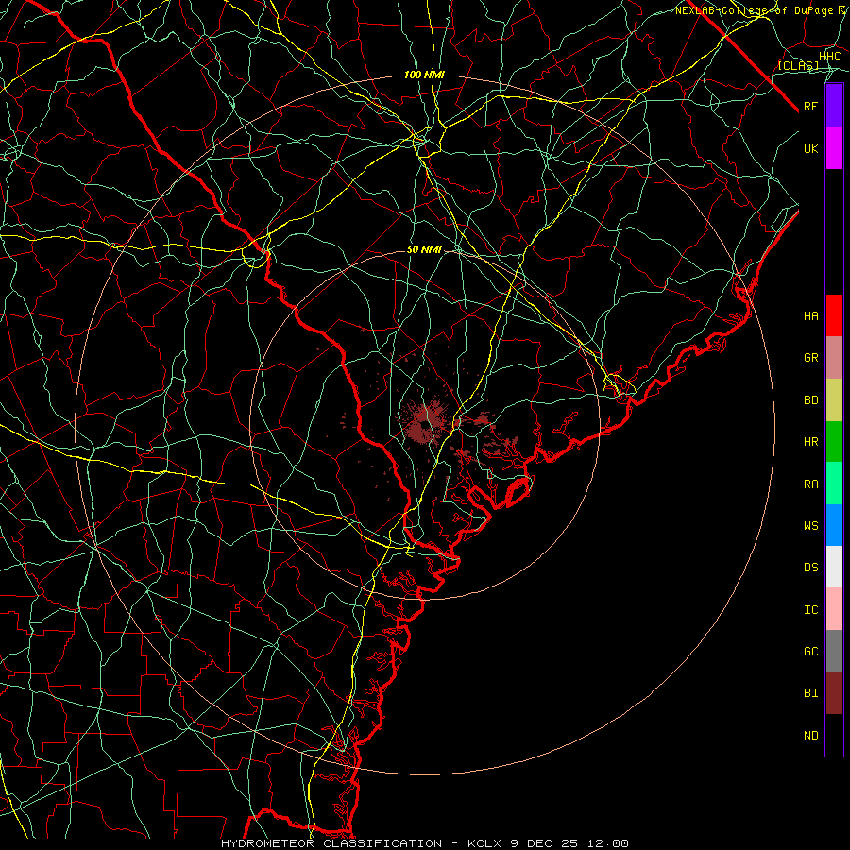Click the HR legend label

(810, 442)
